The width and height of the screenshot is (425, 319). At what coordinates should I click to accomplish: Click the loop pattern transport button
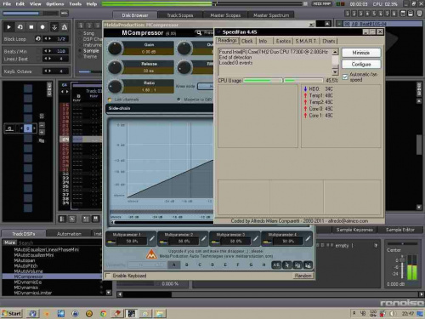(20, 27)
